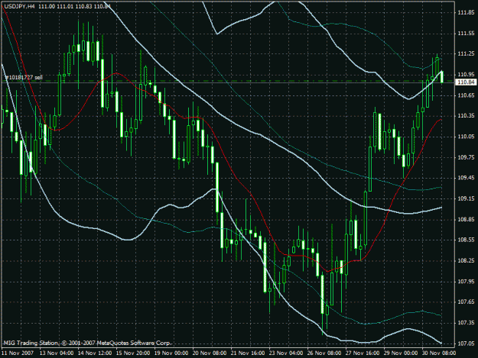Viewport: 478px width, 358px height.
Task: Select the #10181727 sell order label
Action: tap(24, 77)
